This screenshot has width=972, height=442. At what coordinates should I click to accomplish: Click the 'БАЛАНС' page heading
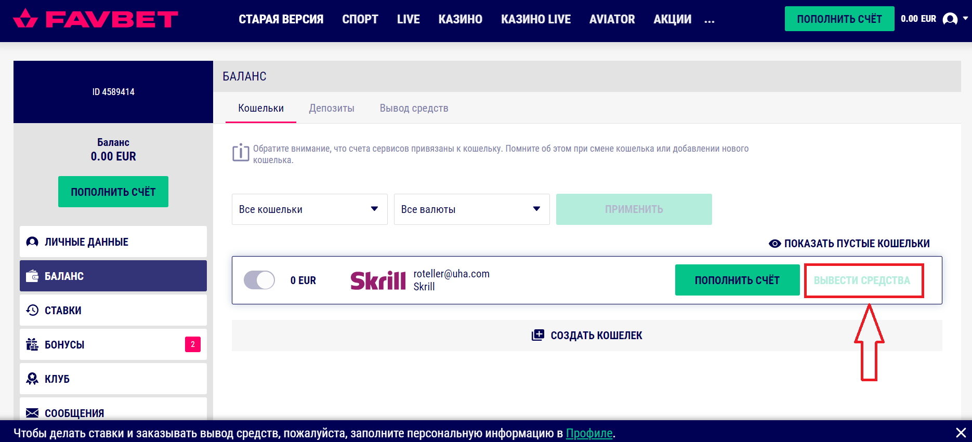(x=244, y=76)
